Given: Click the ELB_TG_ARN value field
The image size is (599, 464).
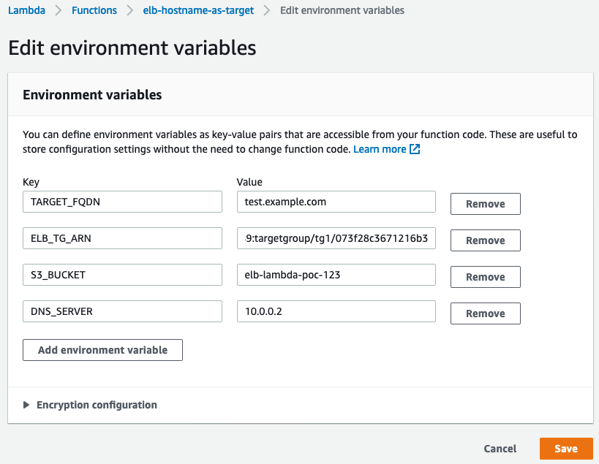Looking at the screenshot, I should tap(336, 237).
